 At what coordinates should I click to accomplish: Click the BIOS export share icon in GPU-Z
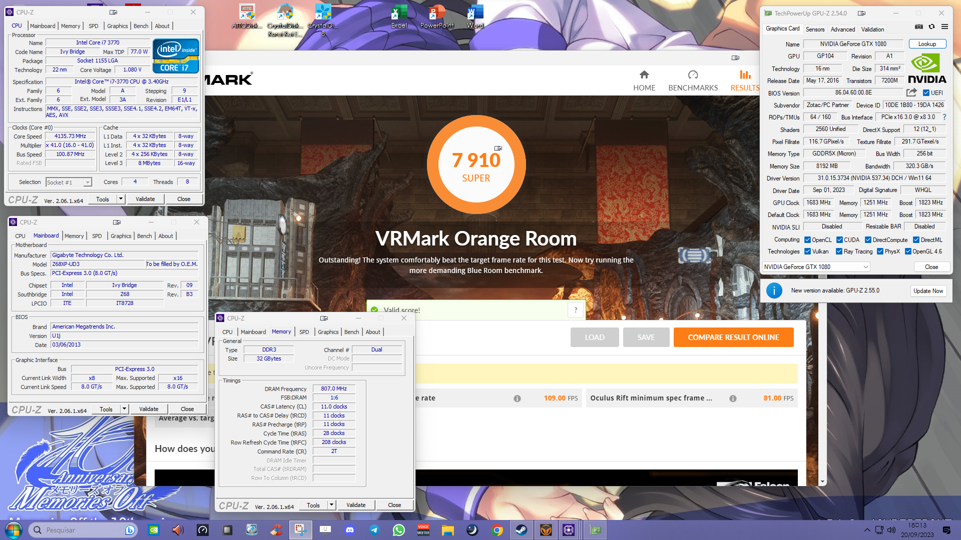click(x=911, y=92)
